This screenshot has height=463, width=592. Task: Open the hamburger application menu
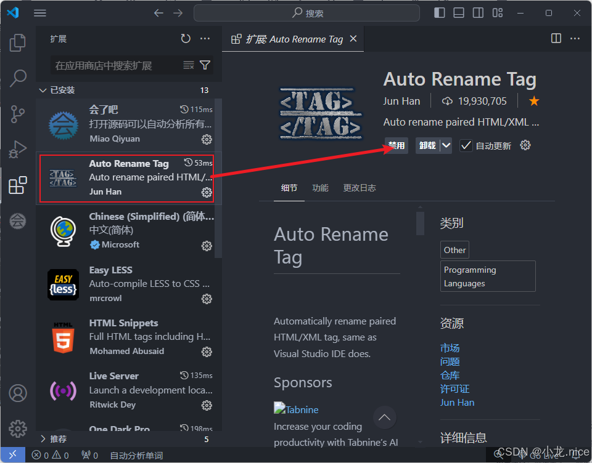pyautogui.click(x=39, y=13)
